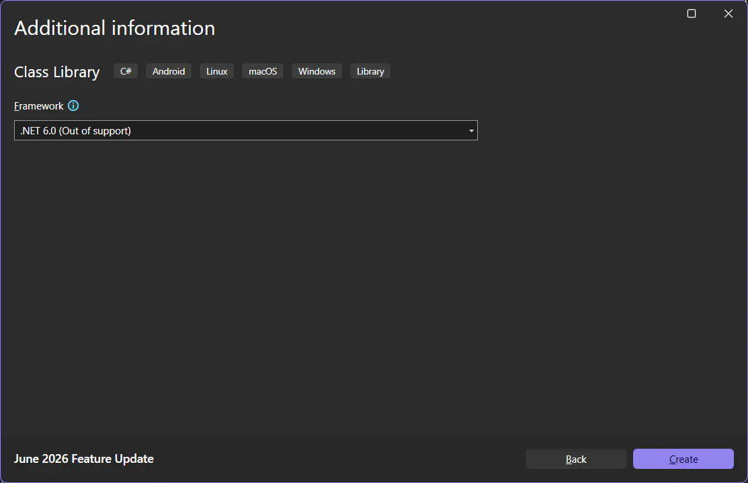Select the C# language tag
748x483 pixels.
point(126,71)
